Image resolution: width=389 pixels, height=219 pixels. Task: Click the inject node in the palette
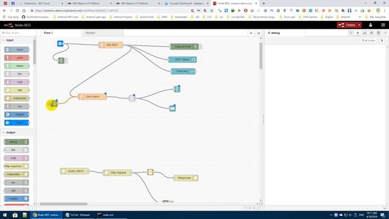click(x=17, y=50)
